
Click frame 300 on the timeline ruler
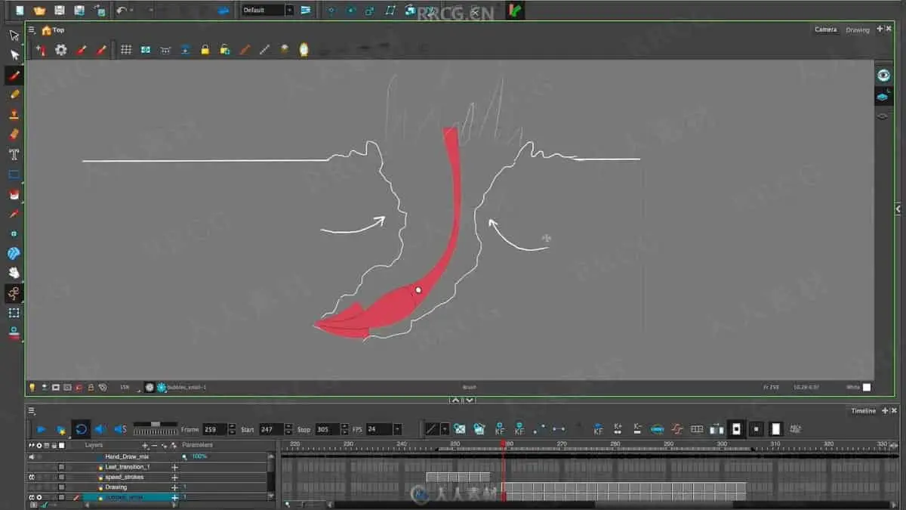click(722, 446)
